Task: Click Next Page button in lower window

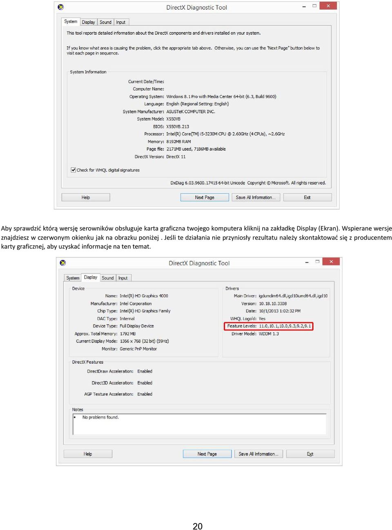Action: tap(207, 454)
